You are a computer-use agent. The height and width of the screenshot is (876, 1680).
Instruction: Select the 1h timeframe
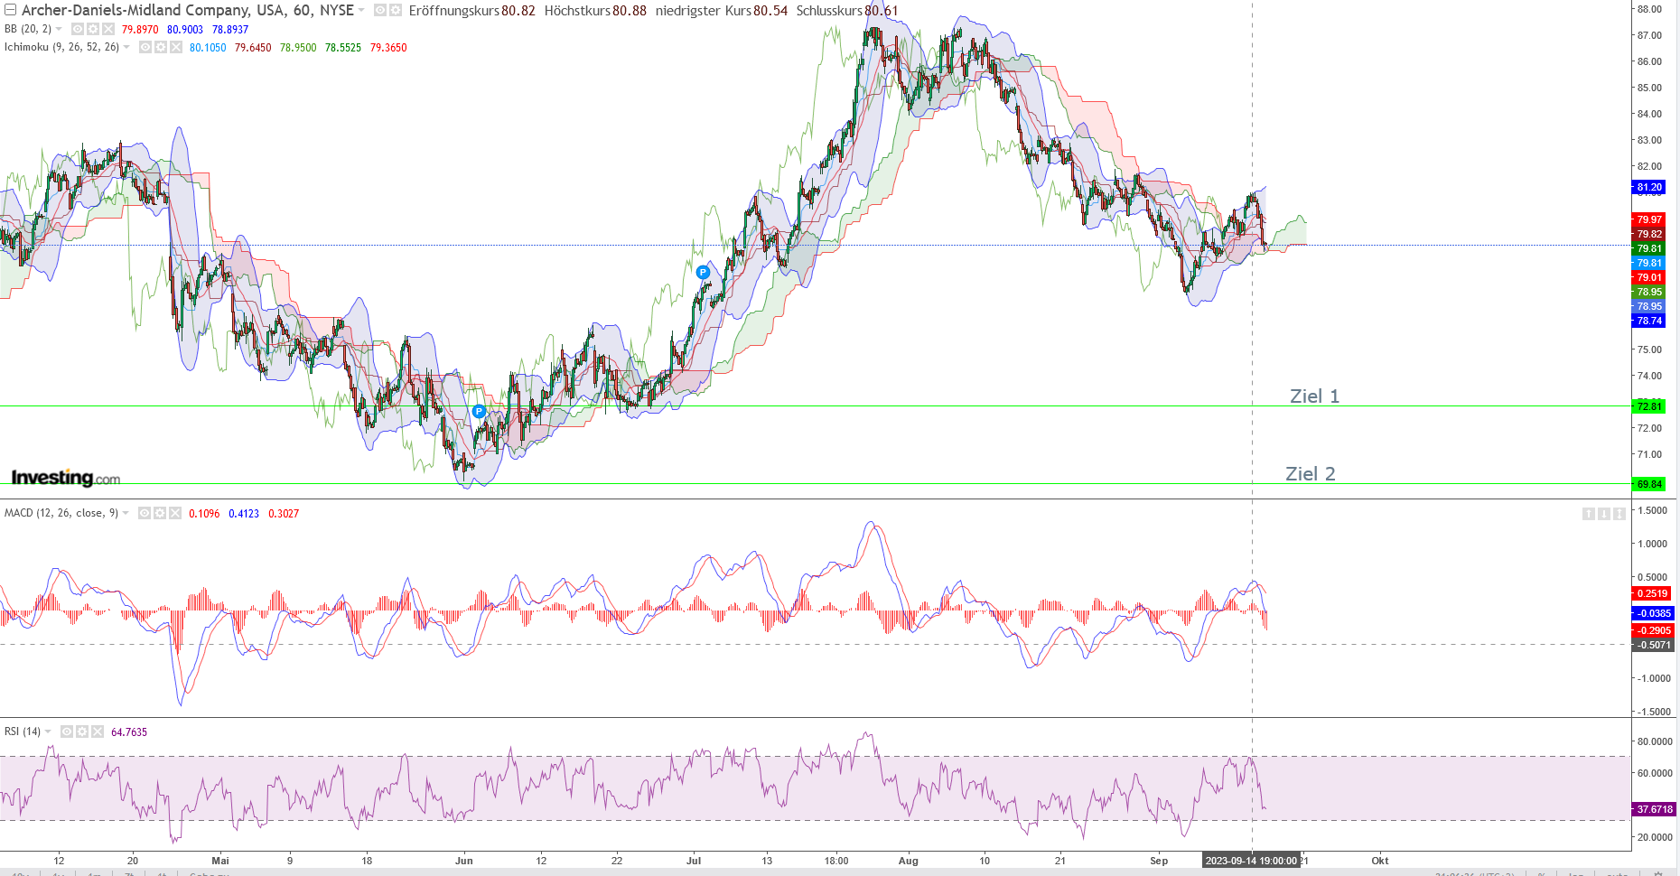[x=162, y=873]
